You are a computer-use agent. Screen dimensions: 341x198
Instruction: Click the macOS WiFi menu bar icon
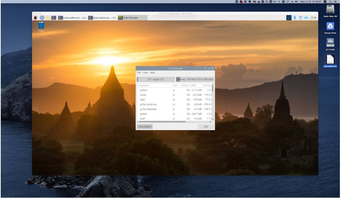[x=288, y=1]
